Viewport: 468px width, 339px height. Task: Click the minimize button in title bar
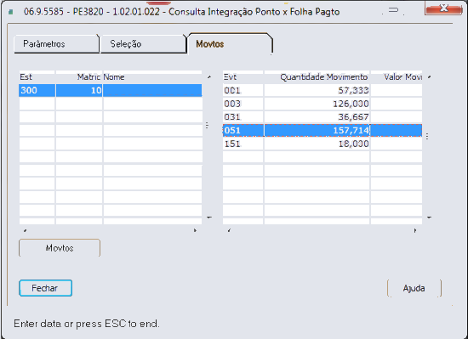(393, 10)
